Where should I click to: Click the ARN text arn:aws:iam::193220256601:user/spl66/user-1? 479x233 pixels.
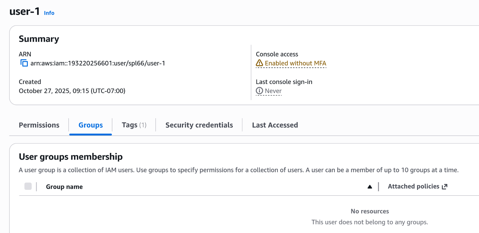[x=98, y=63]
